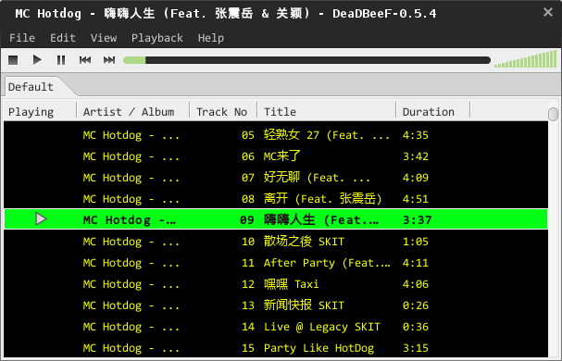Seek within the song progress bar

[x=306, y=60]
